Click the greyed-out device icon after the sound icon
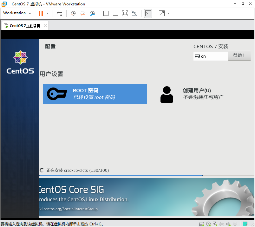Screen dimensions: 255x227 (235, 224)
